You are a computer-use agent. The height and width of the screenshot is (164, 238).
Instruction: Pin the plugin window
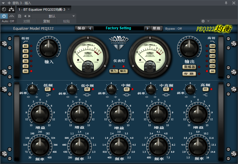click(x=226, y=3)
